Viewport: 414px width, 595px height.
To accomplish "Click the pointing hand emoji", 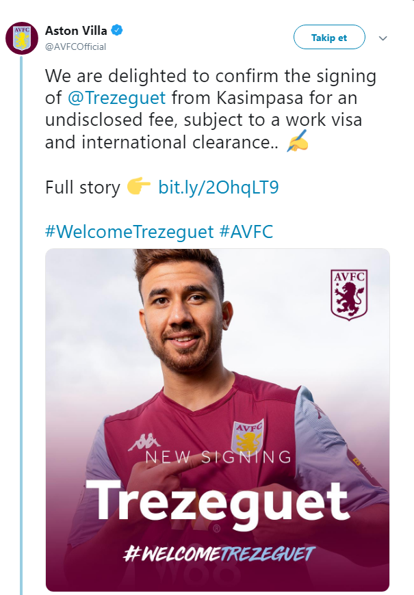I will tap(139, 187).
